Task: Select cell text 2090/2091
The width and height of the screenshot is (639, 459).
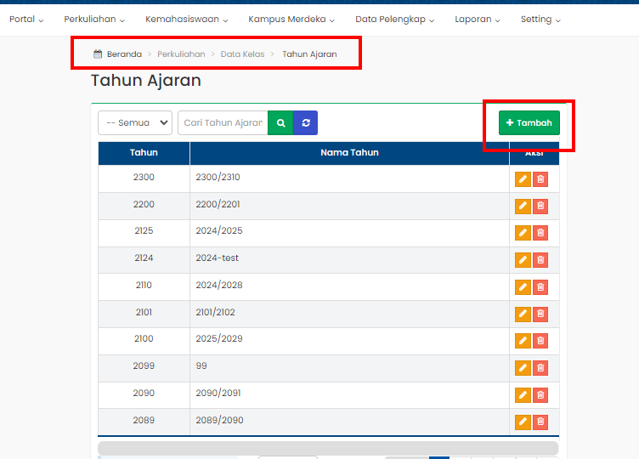Action: tap(218, 393)
